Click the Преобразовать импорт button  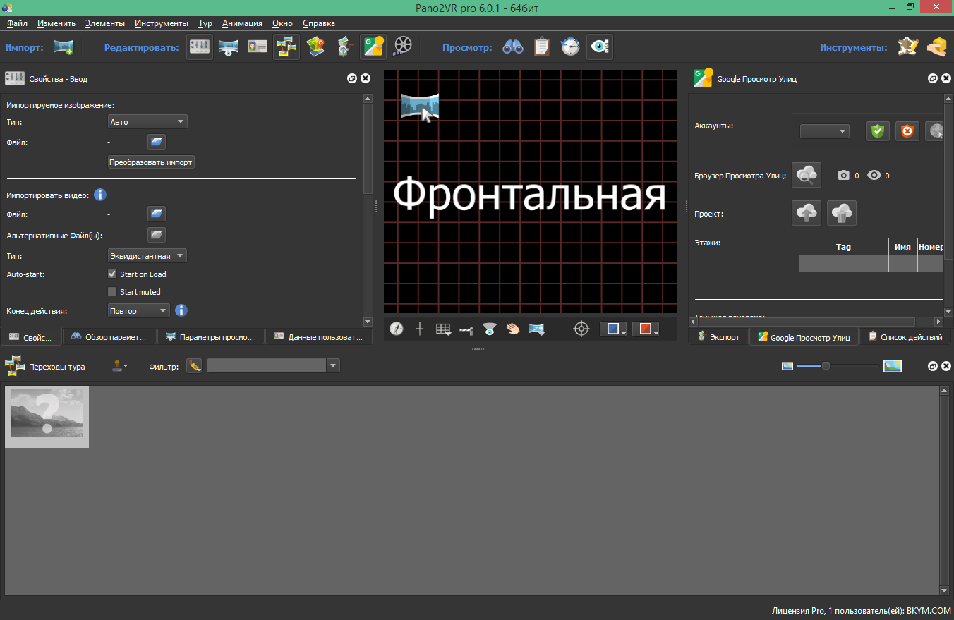(151, 162)
